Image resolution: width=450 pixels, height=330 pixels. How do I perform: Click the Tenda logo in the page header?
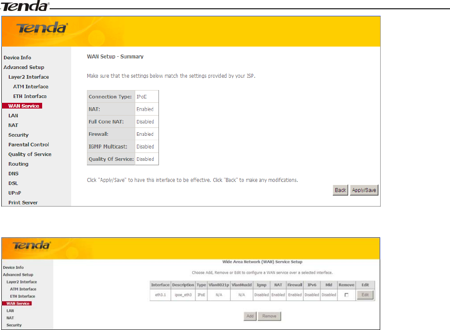point(25,6)
